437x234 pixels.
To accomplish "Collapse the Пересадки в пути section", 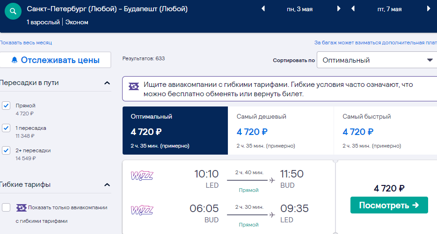I will (x=107, y=83).
